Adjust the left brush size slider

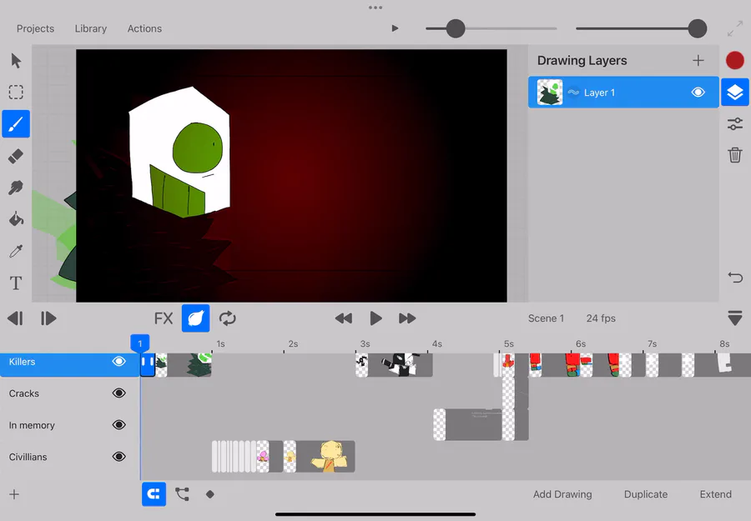[456, 28]
